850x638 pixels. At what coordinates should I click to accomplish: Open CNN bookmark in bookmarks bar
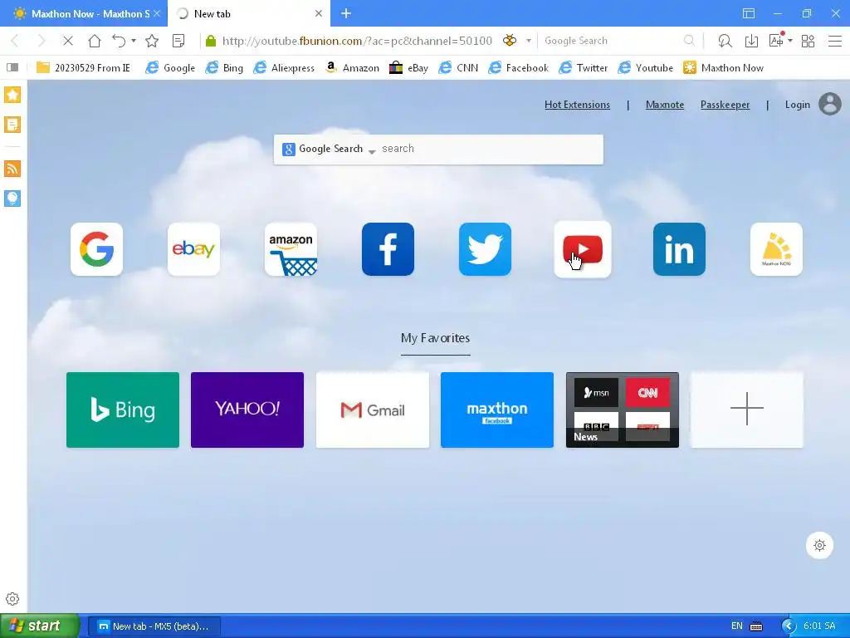tap(458, 67)
